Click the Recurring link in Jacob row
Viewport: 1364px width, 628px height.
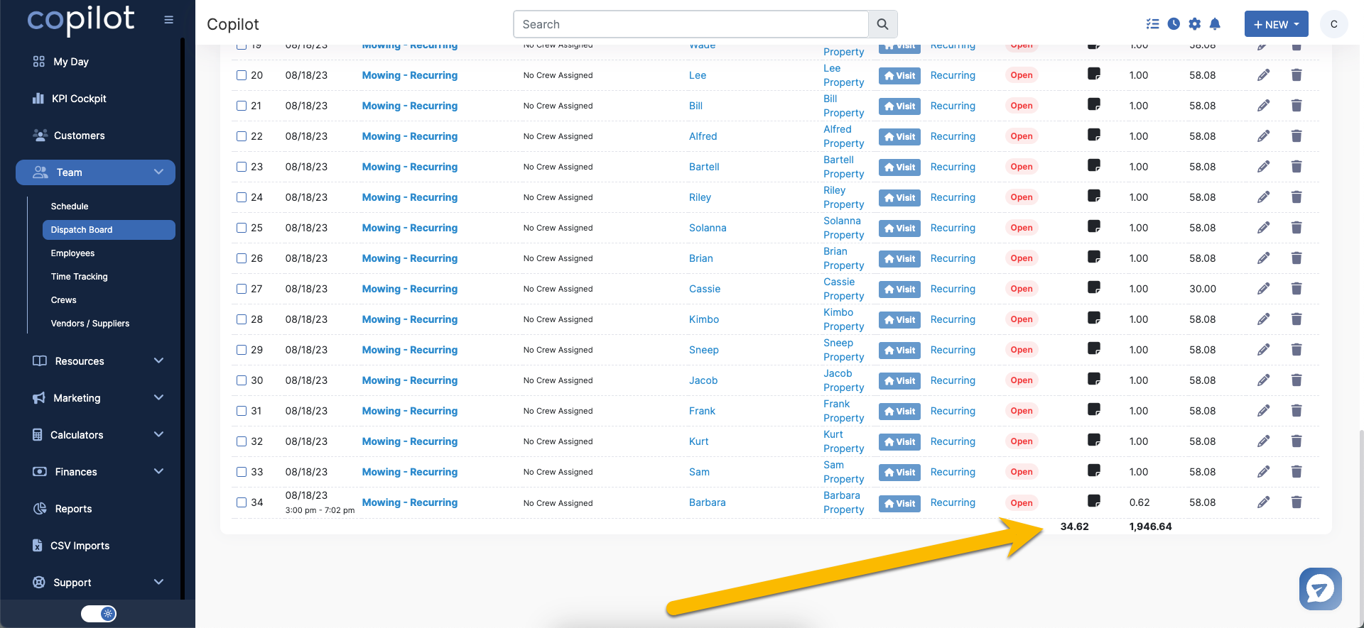point(953,380)
